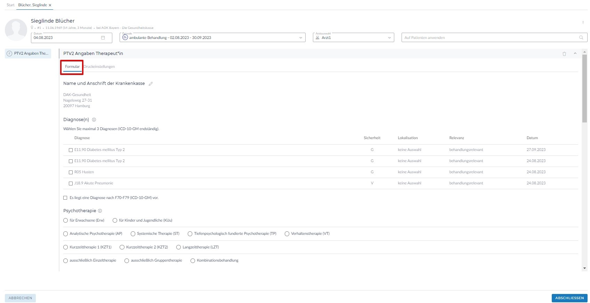Collapse the PTV2 Angaben Therapeut*in panel
The width and height of the screenshot is (590, 303).
[x=575, y=54]
